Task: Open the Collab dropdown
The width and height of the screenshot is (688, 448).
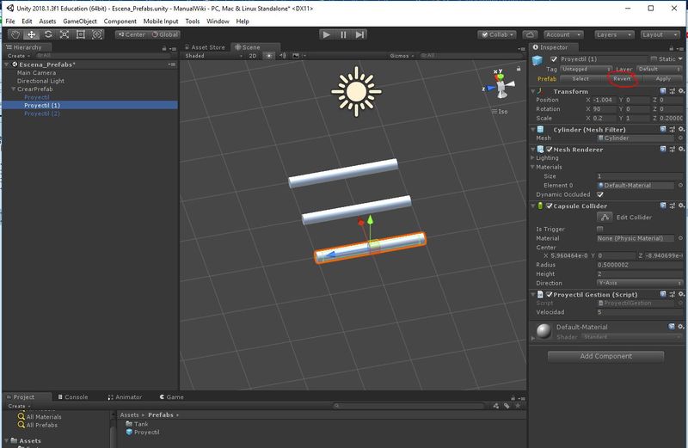Action: tap(497, 34)
